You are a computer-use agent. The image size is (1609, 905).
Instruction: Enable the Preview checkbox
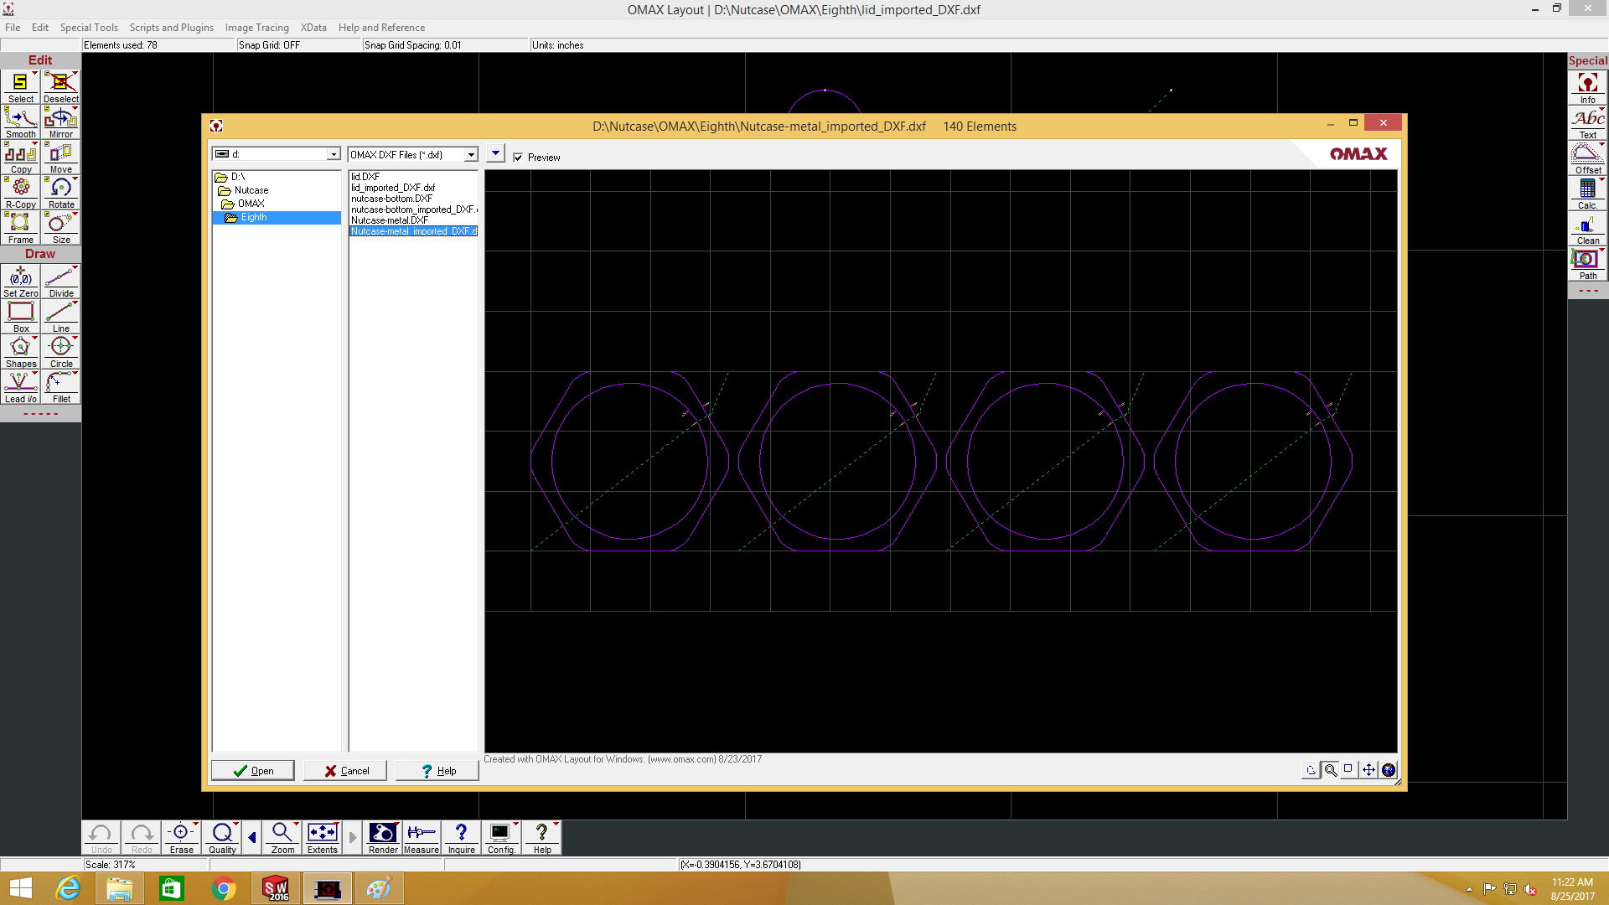518,158
